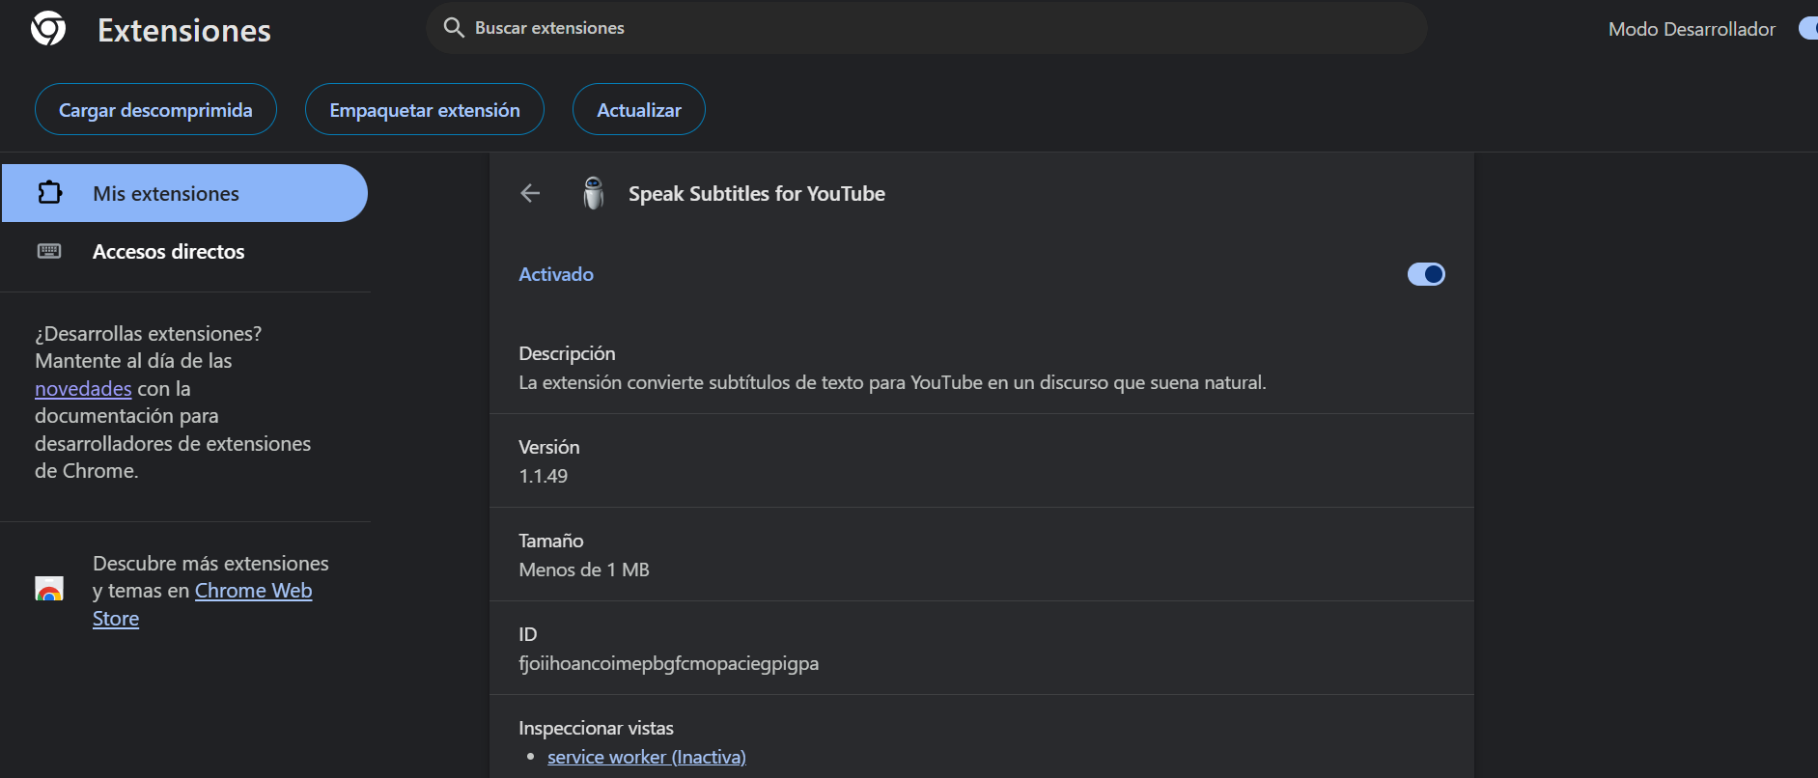Click the search magnifier icon

point(454,28)
